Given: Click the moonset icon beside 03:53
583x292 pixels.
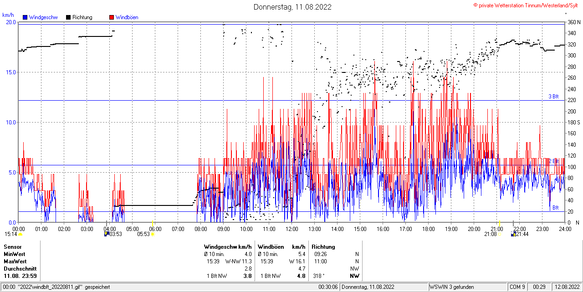Looking at the screenshot, I should 107,234.
